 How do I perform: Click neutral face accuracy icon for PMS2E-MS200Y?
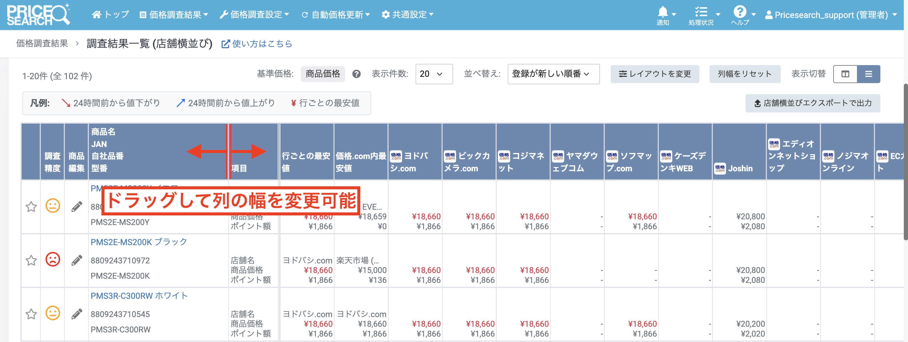(x=53, y=206)
